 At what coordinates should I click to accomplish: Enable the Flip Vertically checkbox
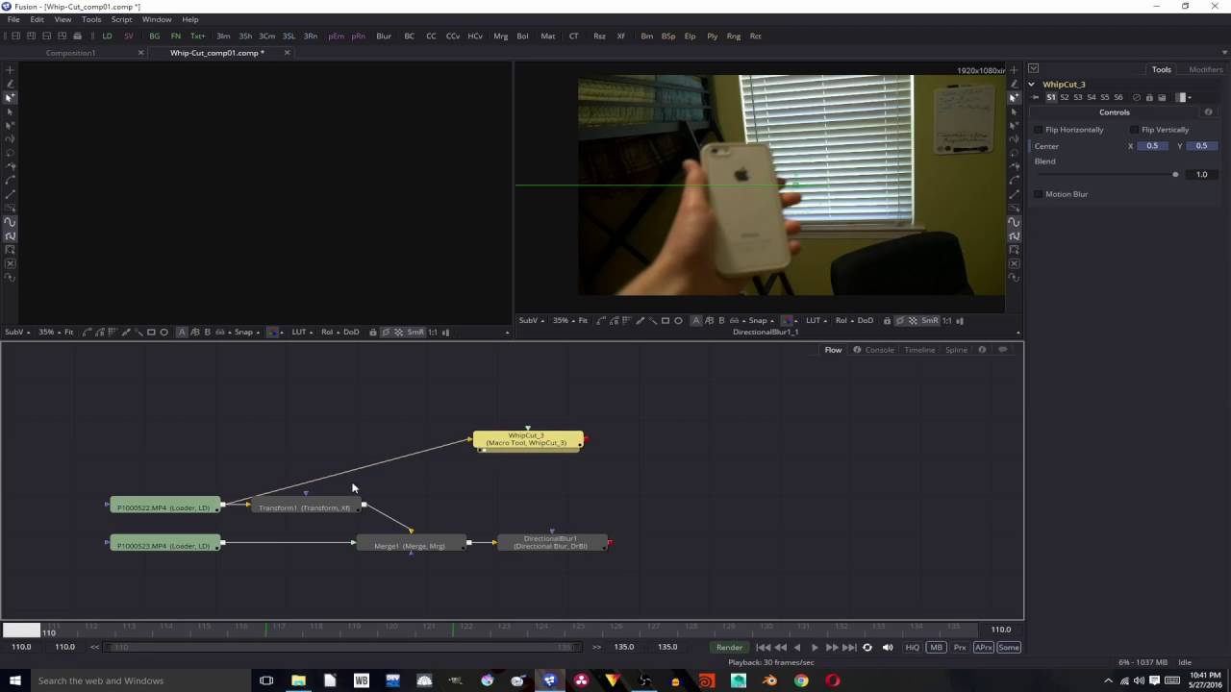point(1134,130)
